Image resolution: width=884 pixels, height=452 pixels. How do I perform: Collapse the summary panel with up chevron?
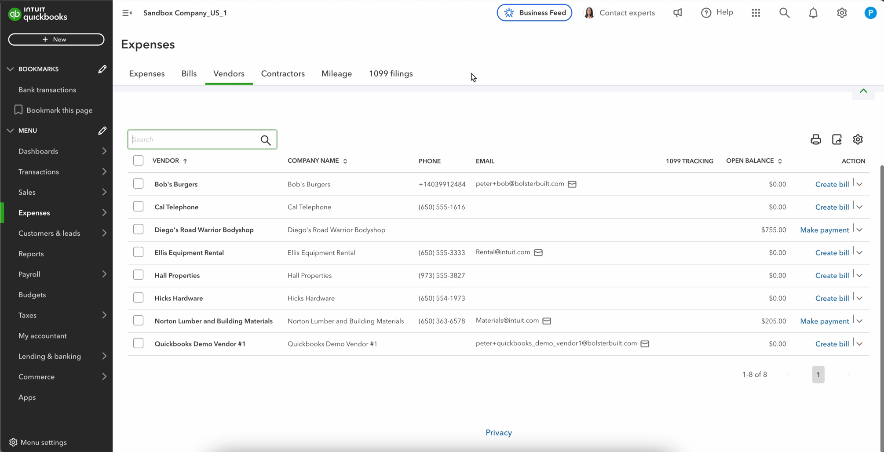click(863, 91)
